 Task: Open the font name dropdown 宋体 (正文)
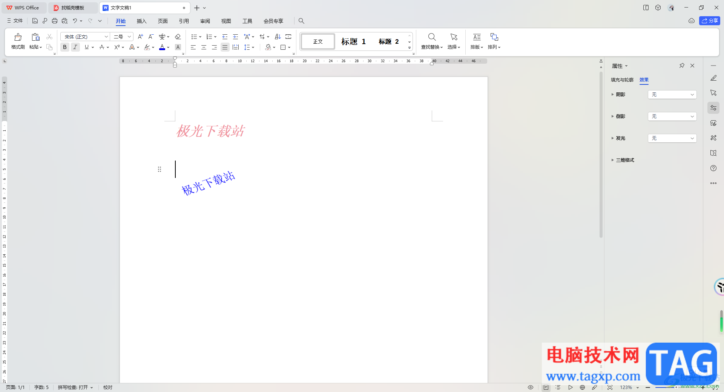[x=85, y=37]
